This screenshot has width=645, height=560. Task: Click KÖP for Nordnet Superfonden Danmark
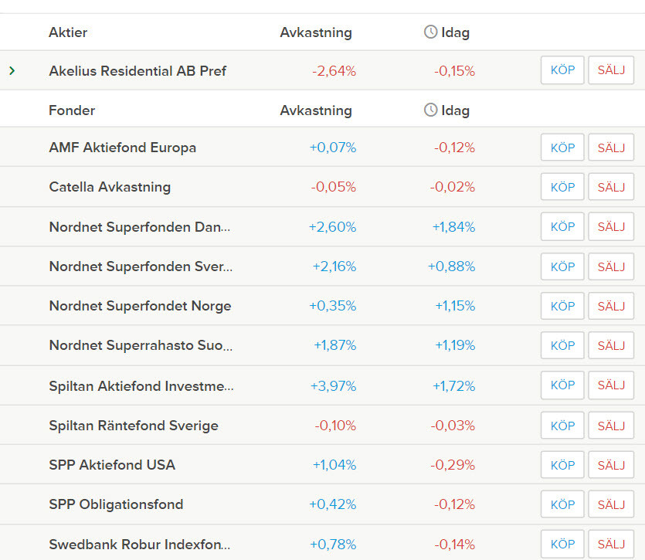tap(562, 227)
